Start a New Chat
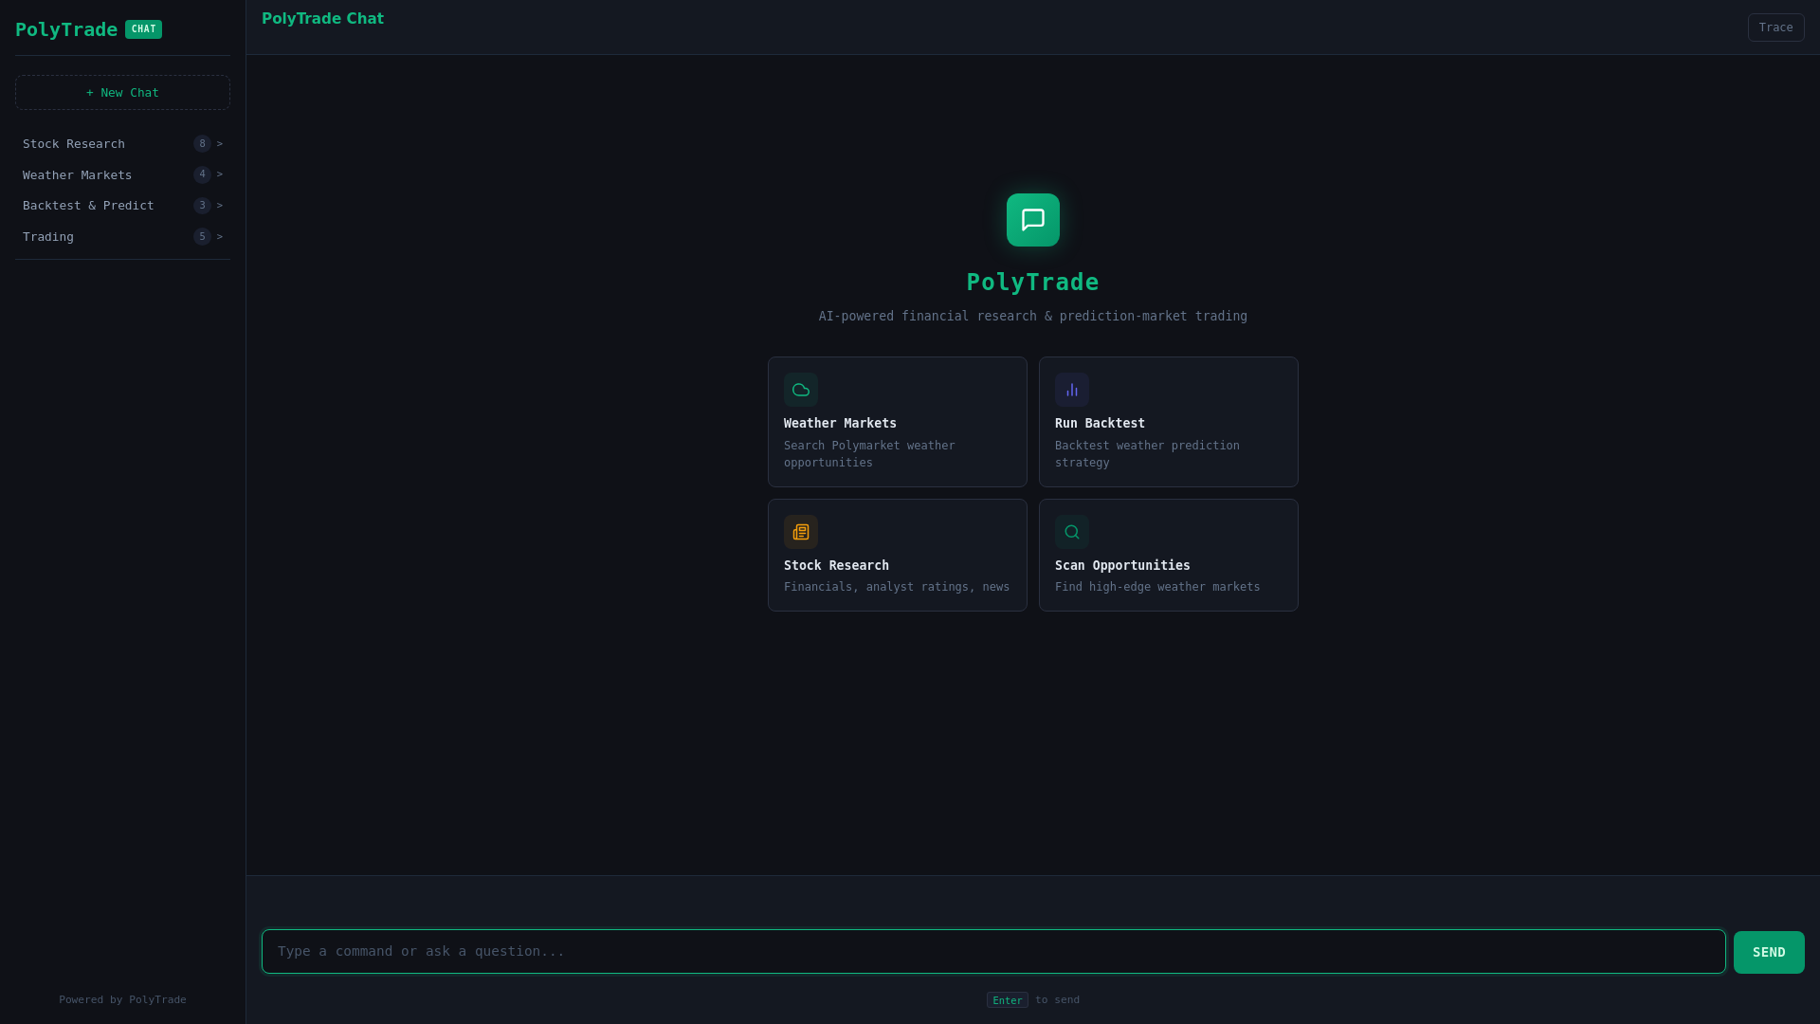The width and height of the screenshot is (1820, 1024). [122, 93]
